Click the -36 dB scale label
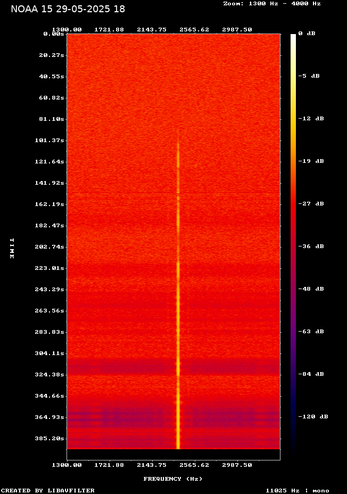Image resolution: width=347 pixels, height=494 pixels. click(311, 246)
